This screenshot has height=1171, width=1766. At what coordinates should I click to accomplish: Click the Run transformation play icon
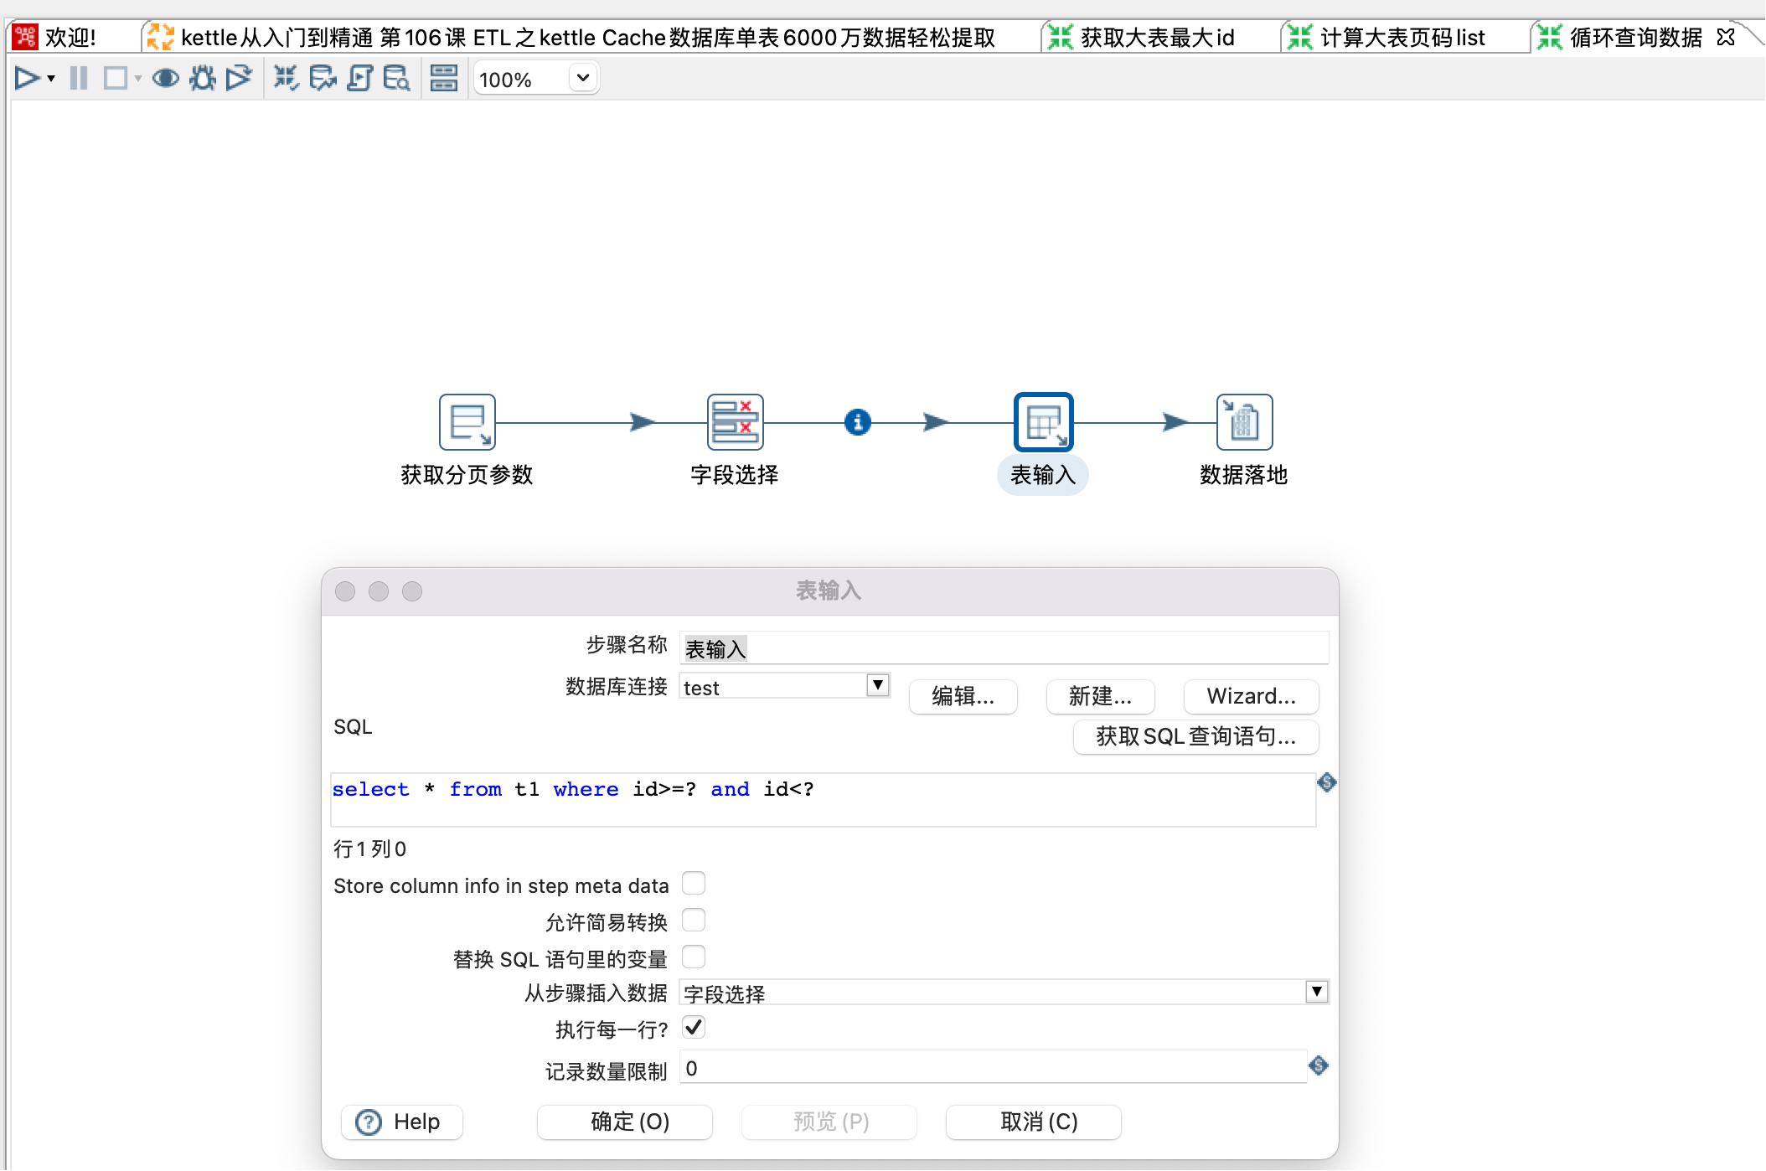click(x=27, y=79)
